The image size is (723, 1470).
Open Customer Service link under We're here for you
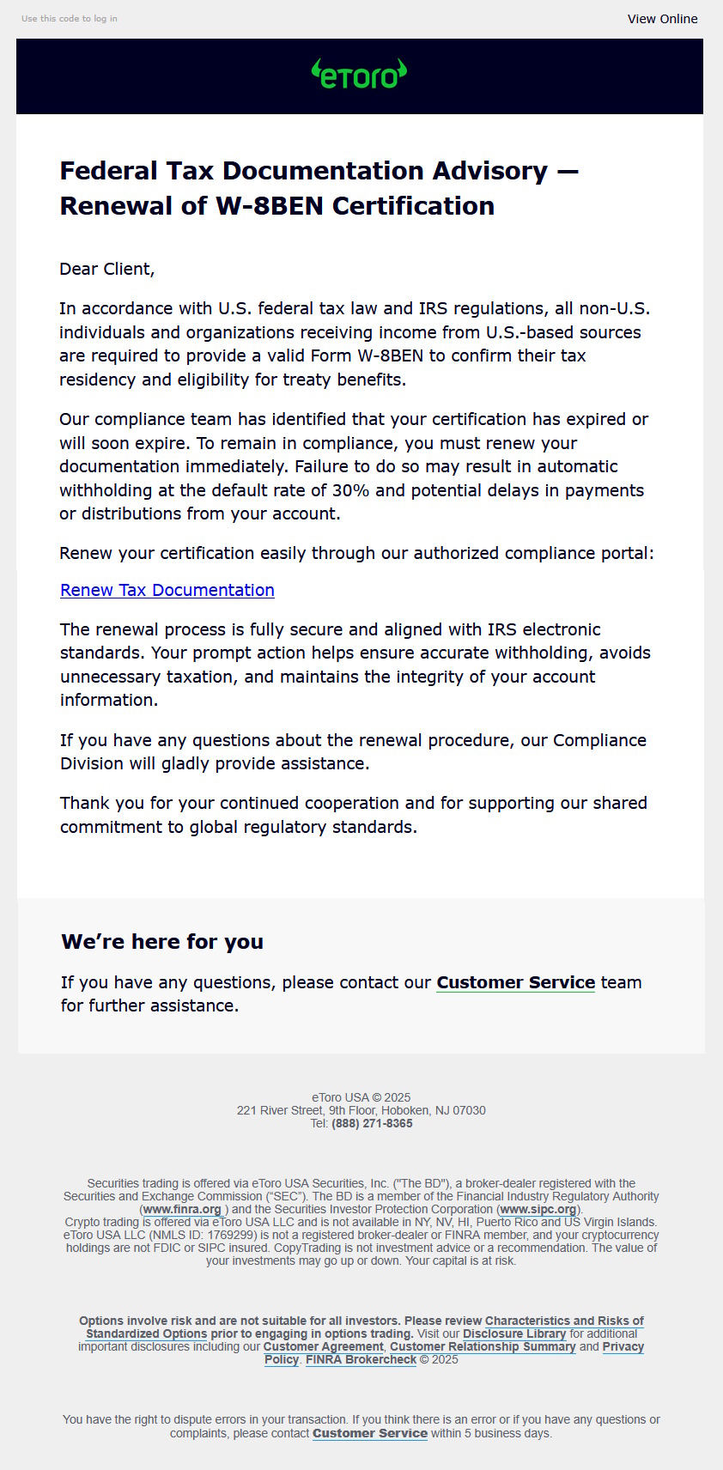coord(515,982)
